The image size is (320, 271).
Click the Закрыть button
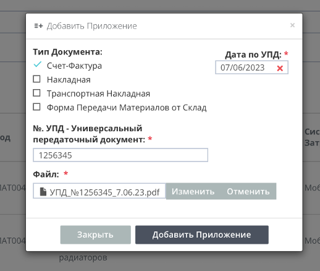click(96, 234)
